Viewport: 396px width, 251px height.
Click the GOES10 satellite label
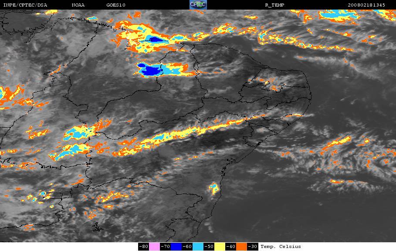[x=116, y=5]
